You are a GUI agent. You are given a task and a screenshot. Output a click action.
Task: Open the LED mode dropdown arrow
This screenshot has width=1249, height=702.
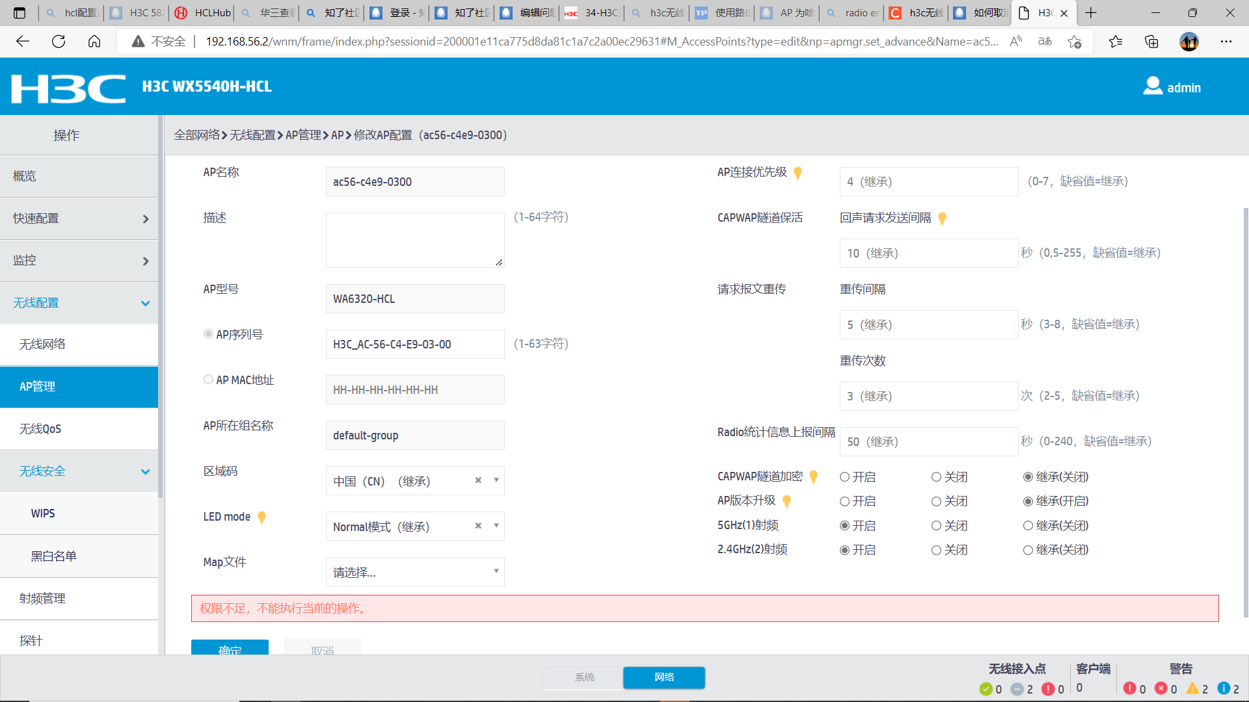(496, 526)
